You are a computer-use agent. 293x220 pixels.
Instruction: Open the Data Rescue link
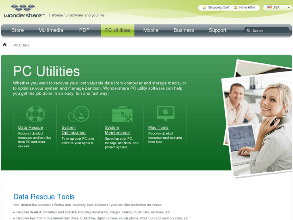[31, 128]
